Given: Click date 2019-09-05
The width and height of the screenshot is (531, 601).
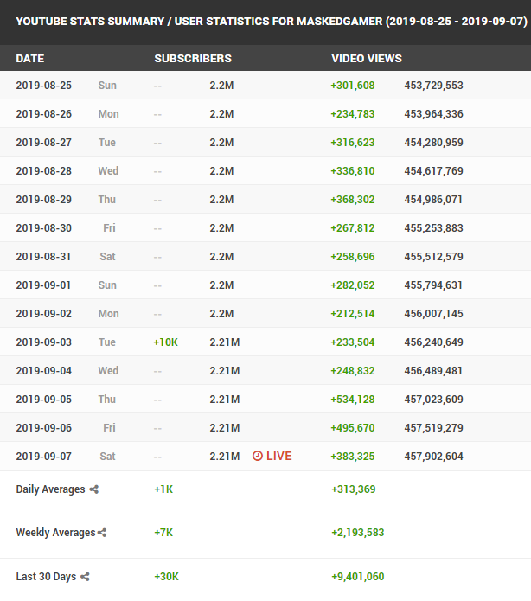Looking at the screenshot, I should pyautogui.click(x=44, y=400).
